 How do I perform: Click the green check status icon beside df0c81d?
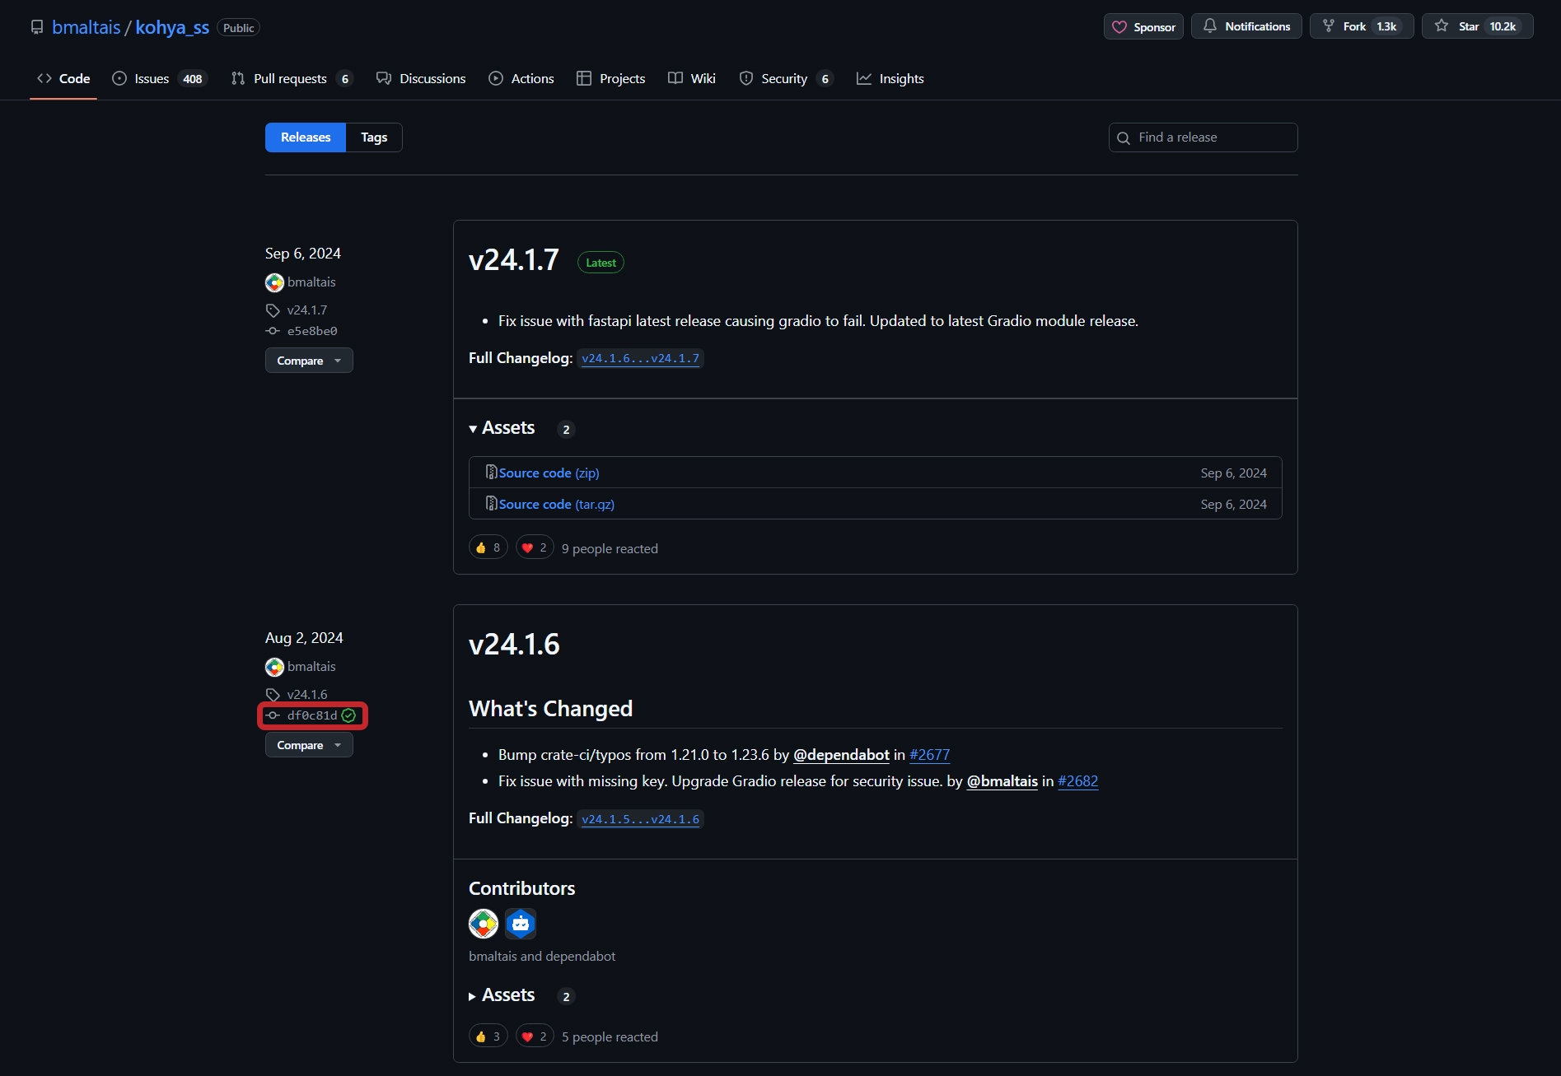[348, 715]
